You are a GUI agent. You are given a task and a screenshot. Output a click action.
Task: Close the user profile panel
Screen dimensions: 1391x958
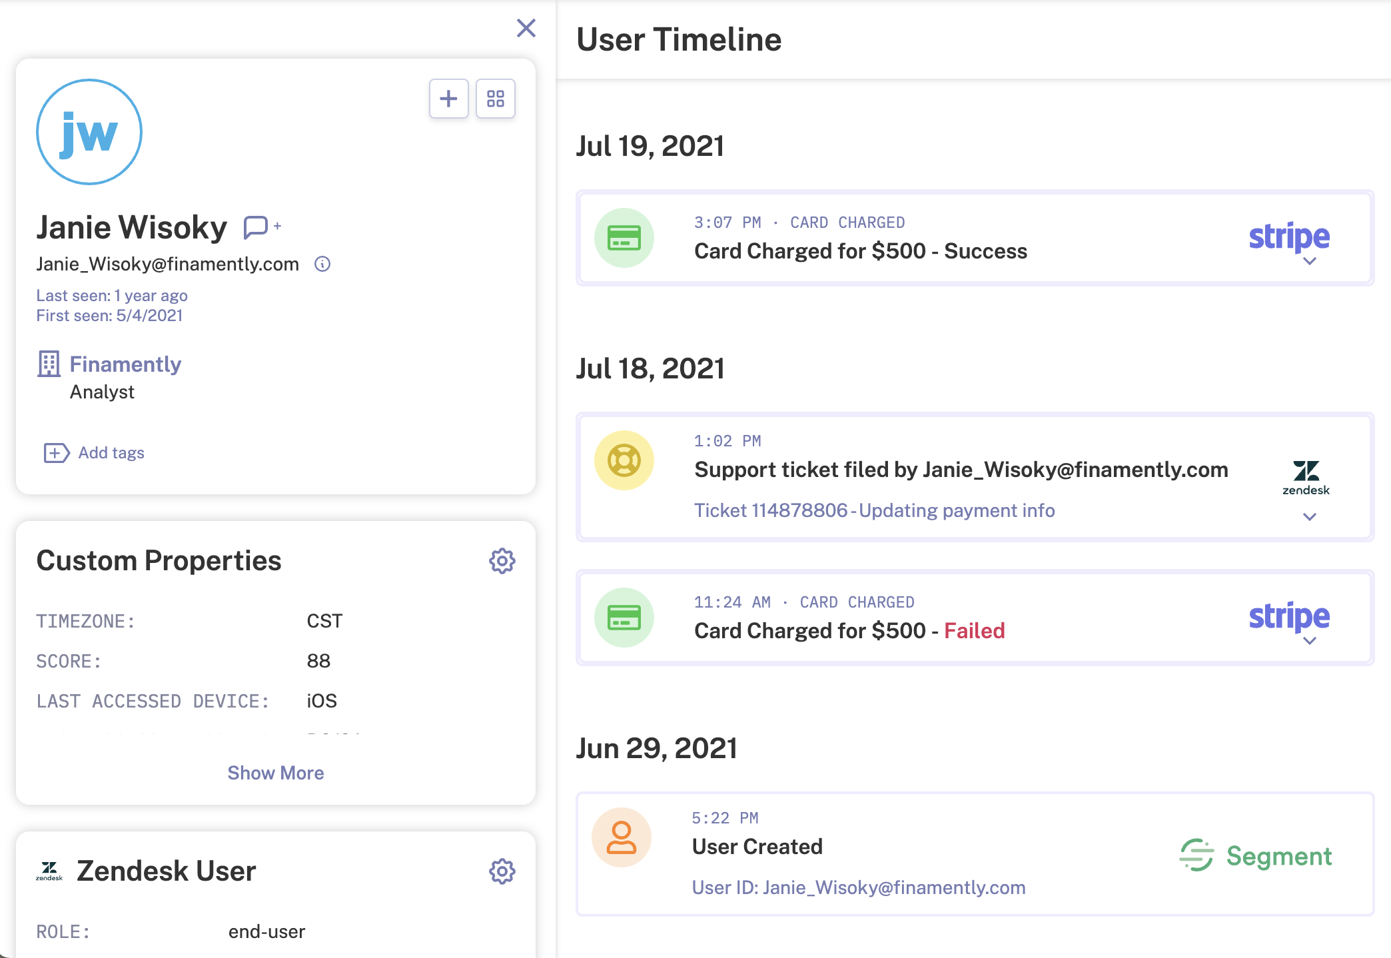pos(526,28)
